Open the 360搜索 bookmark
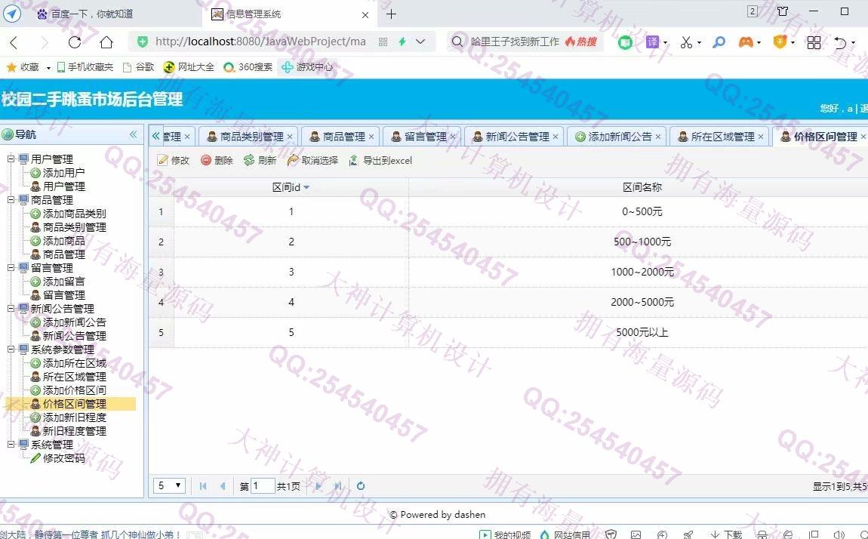This screenshot has width=868, height=539. coord(248,67)
